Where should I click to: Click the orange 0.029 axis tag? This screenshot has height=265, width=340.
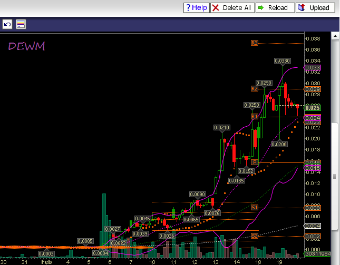(x=312, y=89)
